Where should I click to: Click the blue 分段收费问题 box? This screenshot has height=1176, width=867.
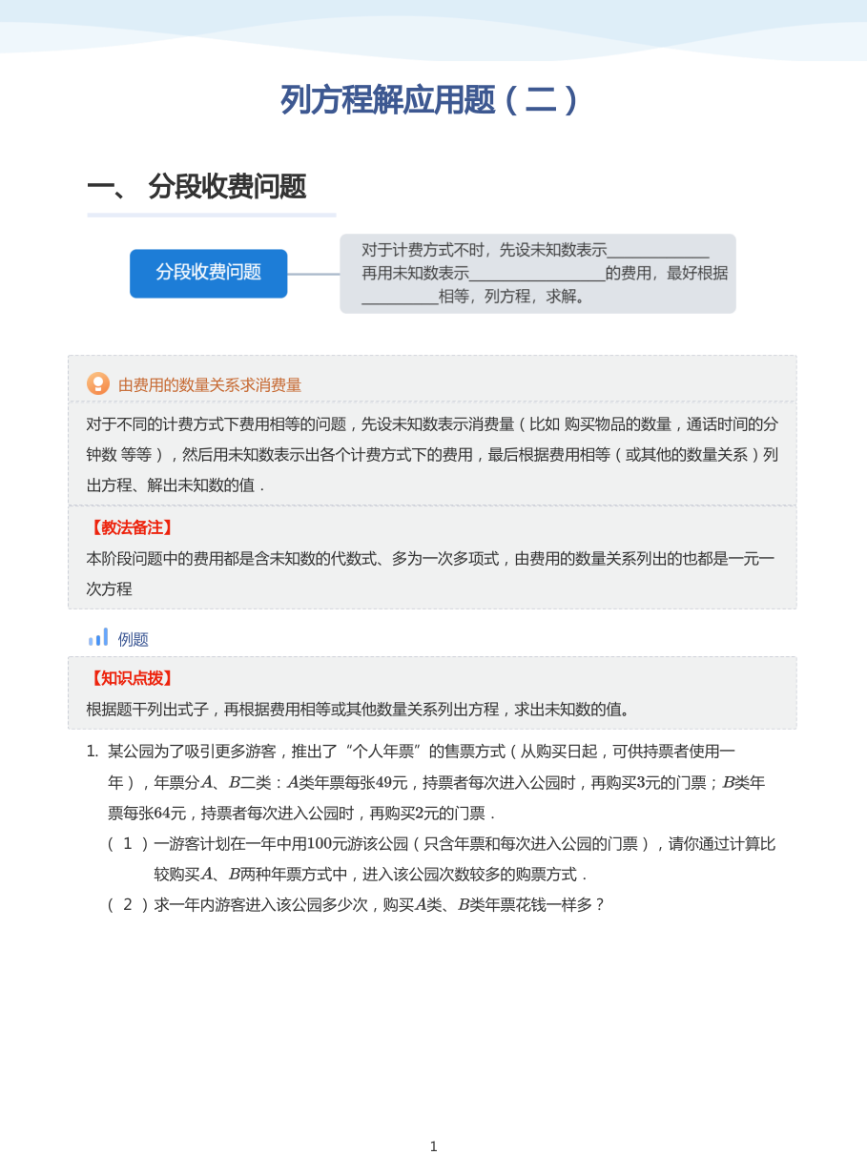pos(208,274)
